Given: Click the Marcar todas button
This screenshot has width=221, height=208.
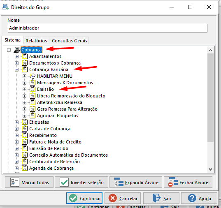Looking at the screenshot, I should coord(29,182).
